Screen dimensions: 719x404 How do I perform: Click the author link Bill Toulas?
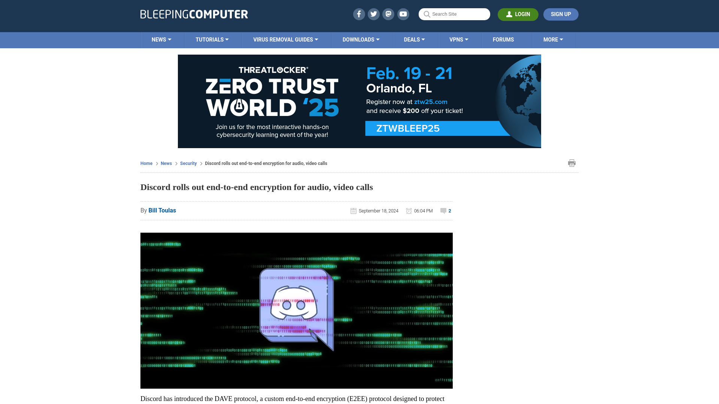click(162, 210)
